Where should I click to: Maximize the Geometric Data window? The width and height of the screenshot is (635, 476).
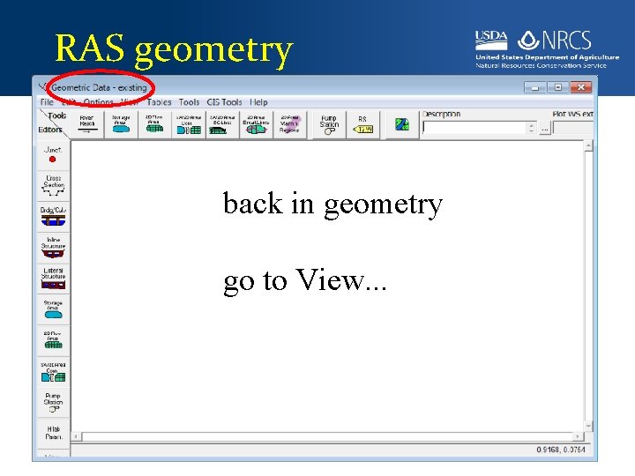point(558,87)
